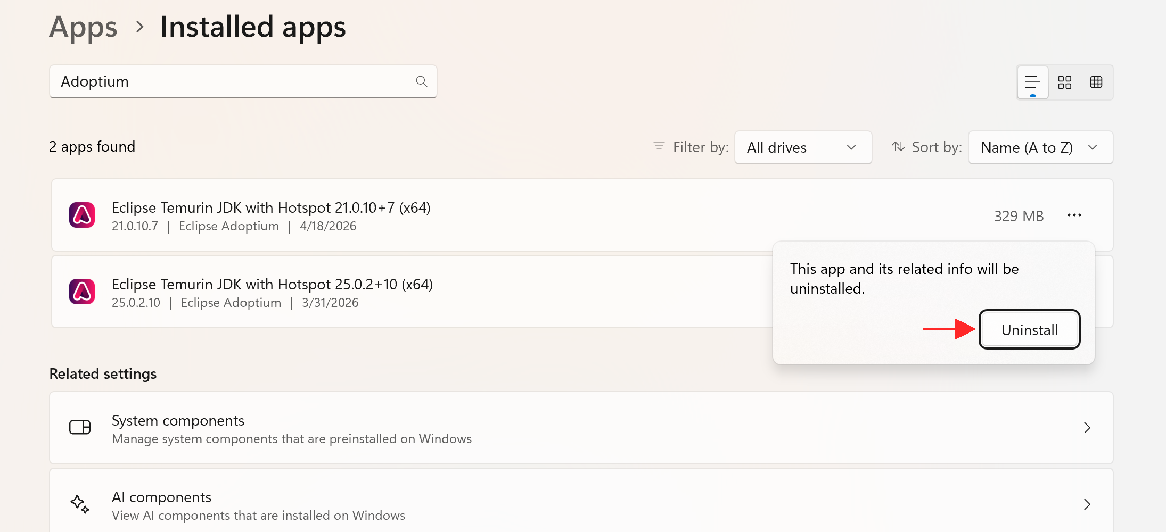Click 'Manage system components that are preinstalled' description
Image resolution: width=1166 pixels, height=532 pixels.
tap(292, 439)
